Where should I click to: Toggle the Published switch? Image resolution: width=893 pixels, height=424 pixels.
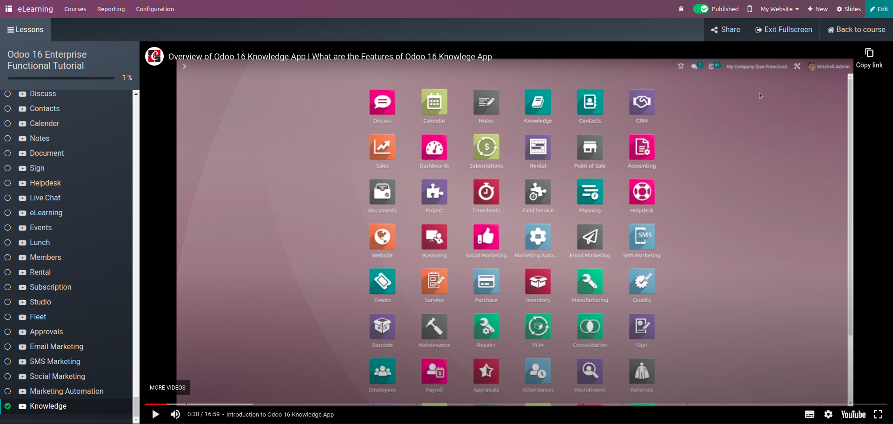pos(700,9)
